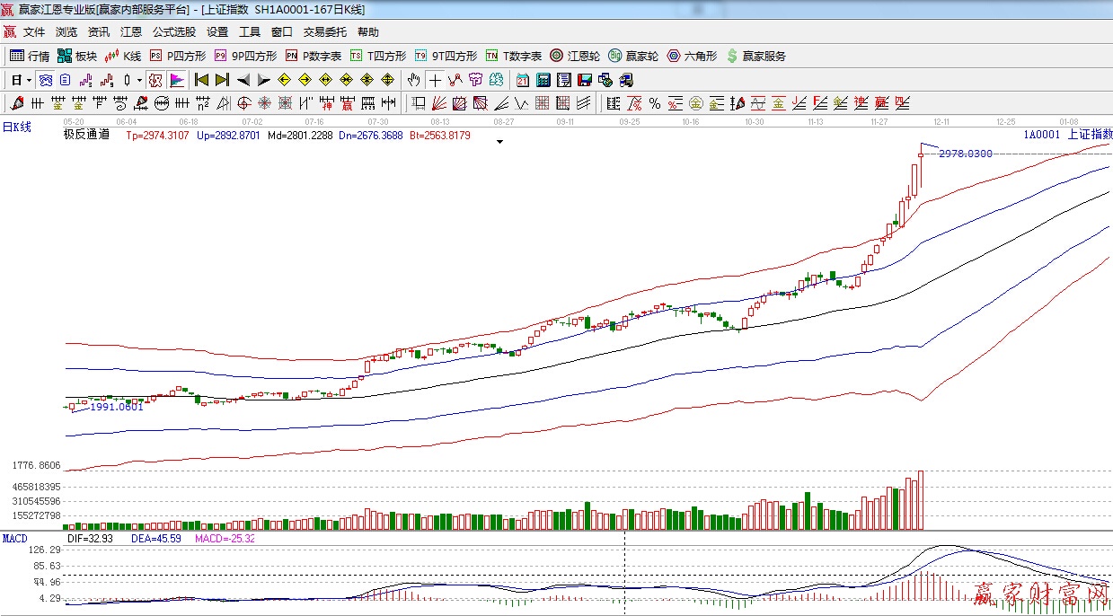Click the percent symbol drawing tool
The image size is (1113, 616).
[655, 103]
